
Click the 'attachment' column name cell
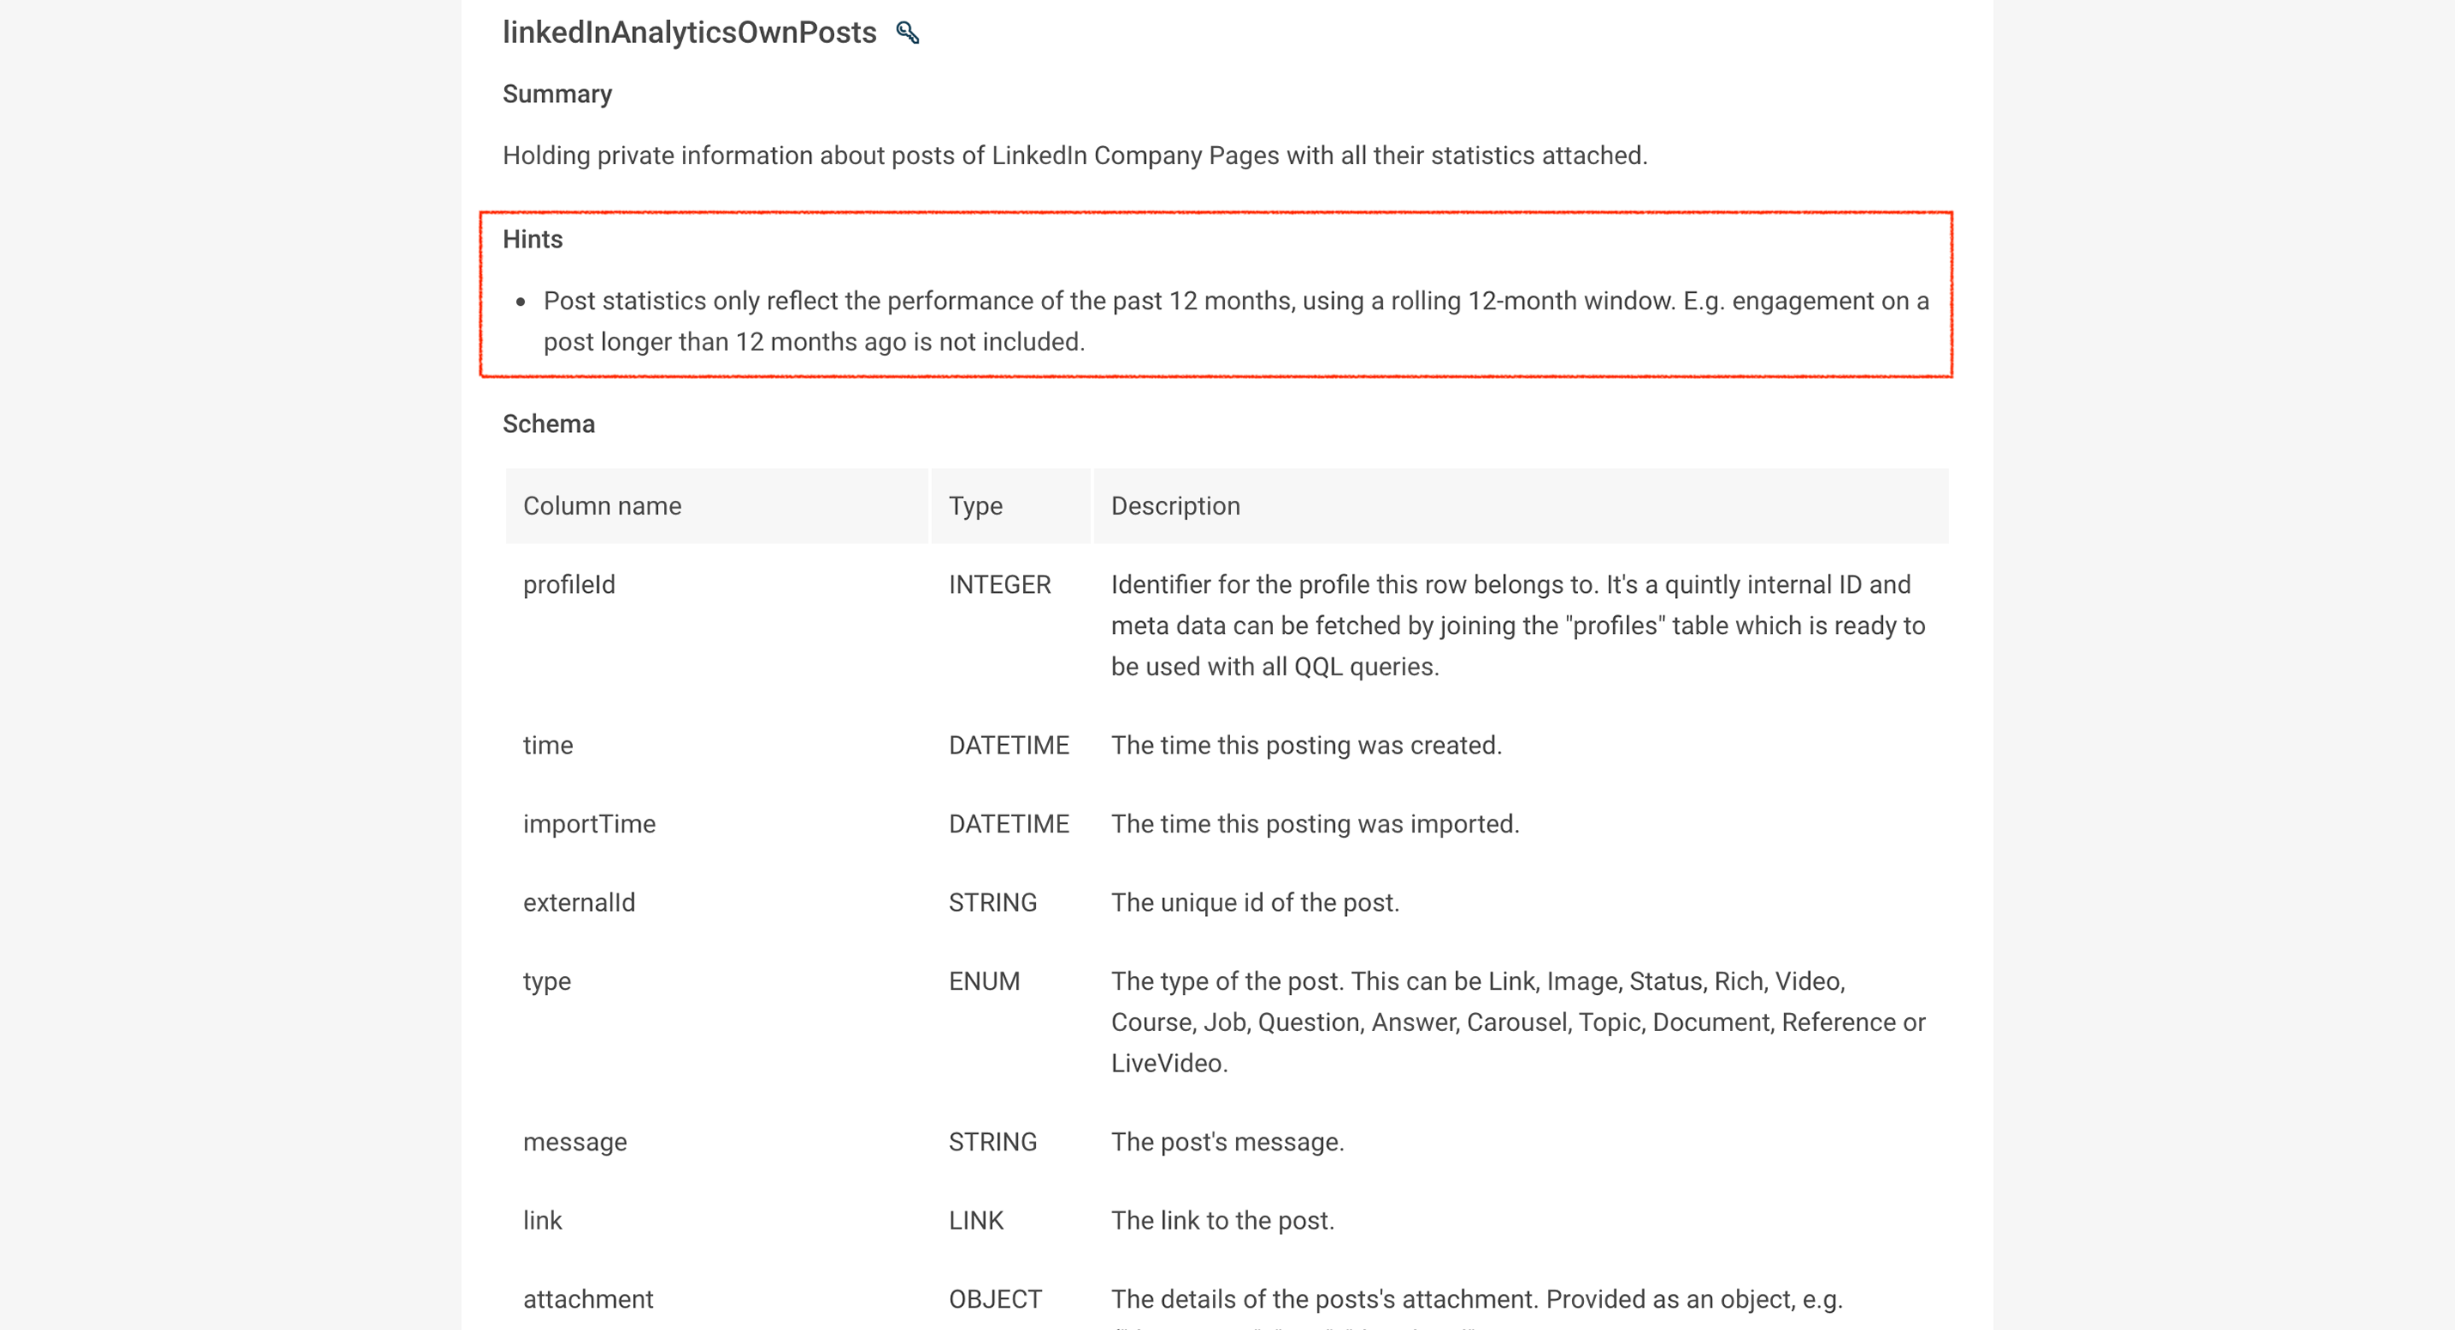coord(588,1299)
